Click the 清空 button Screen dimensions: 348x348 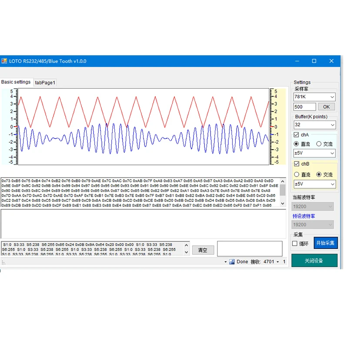coord(203,250)
